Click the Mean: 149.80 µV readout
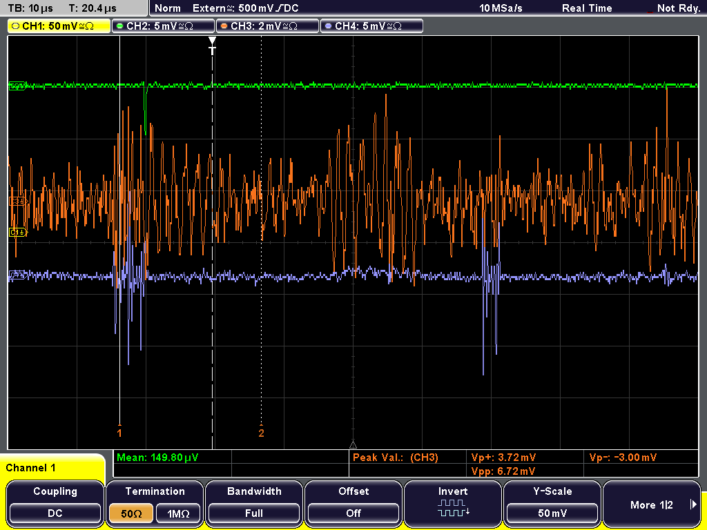The image size is (707, 530). coord(157,458)
